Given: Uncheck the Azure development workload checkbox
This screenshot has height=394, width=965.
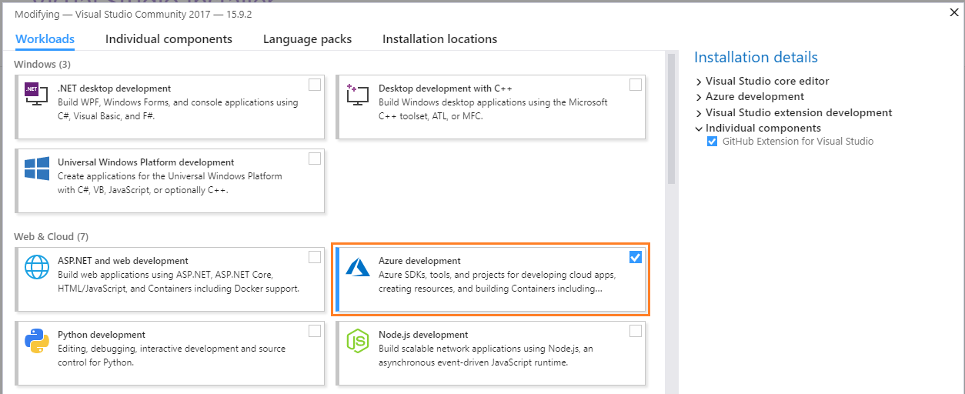Looking at the screenshot, I should 636,257.
